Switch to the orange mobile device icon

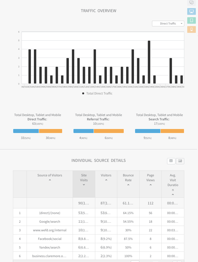pyautogui.click(x=192, y=29)
